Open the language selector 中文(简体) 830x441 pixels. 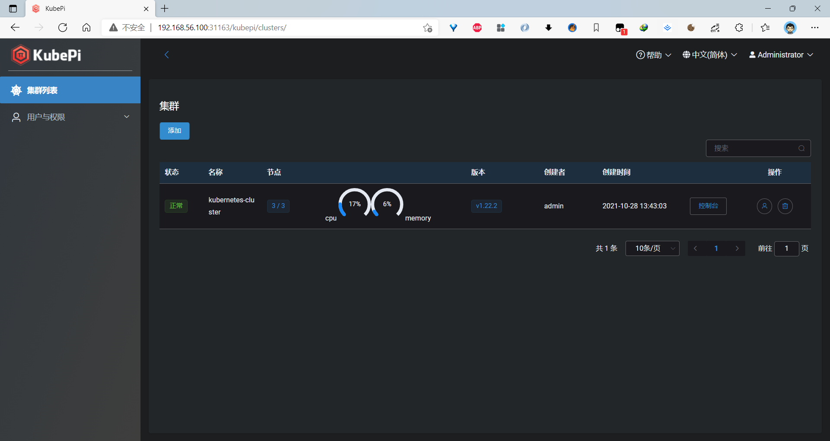(709, 55)
